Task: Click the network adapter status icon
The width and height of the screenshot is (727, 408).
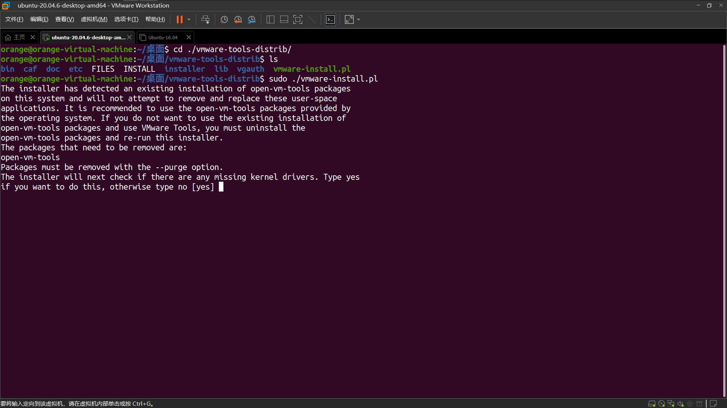Action: coord(671,403)
